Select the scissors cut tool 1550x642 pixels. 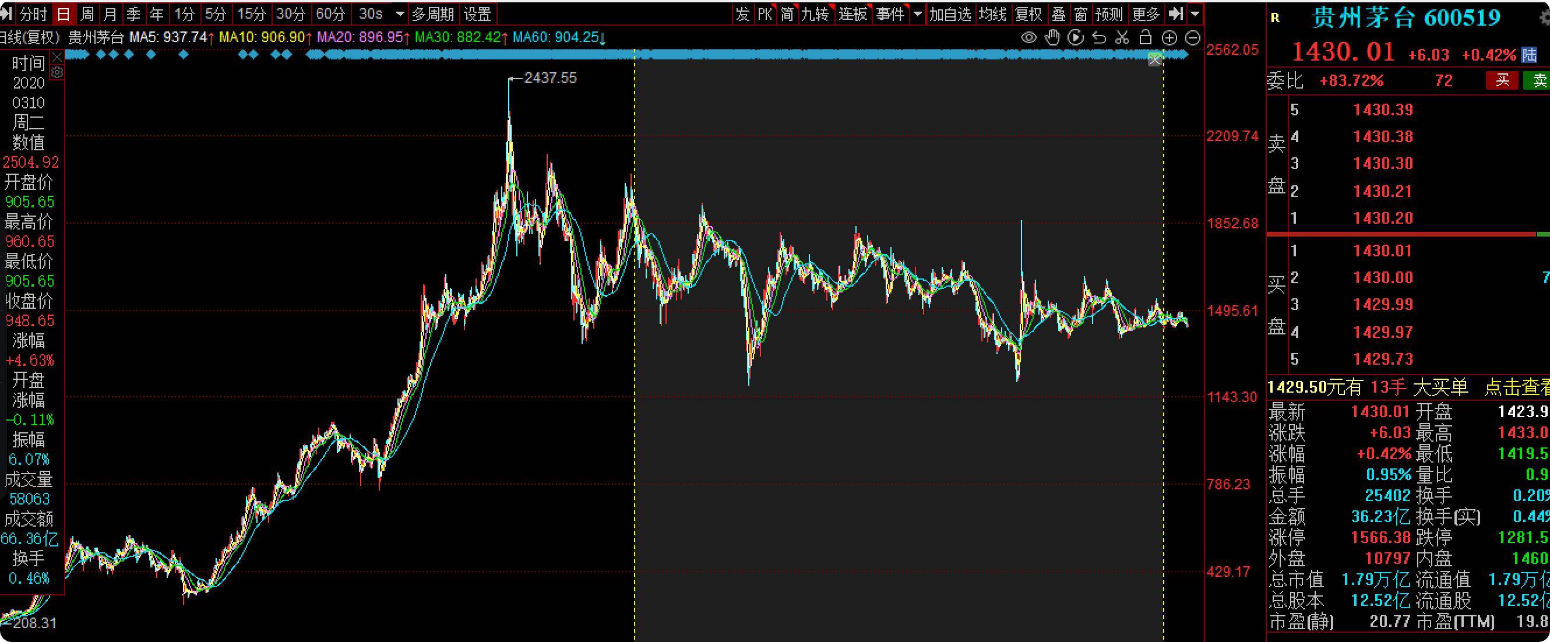(x=1122, y=38)
